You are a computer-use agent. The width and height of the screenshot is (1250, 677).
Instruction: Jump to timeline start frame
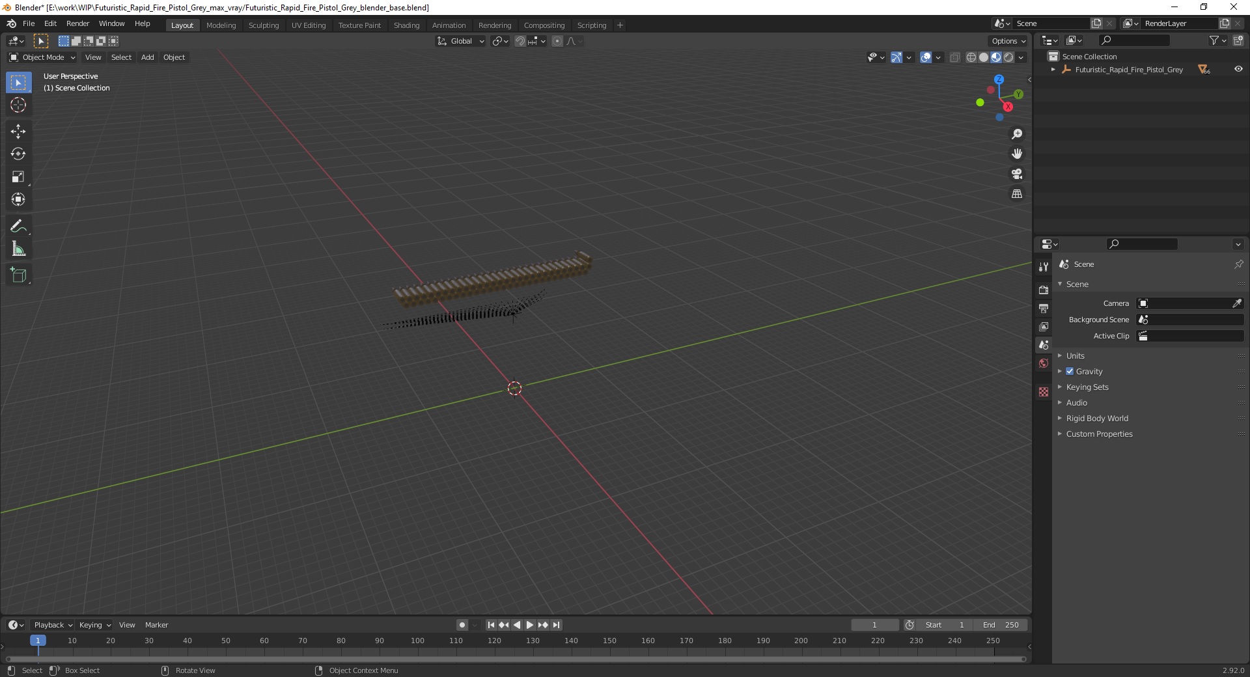[x=491, y=625]
